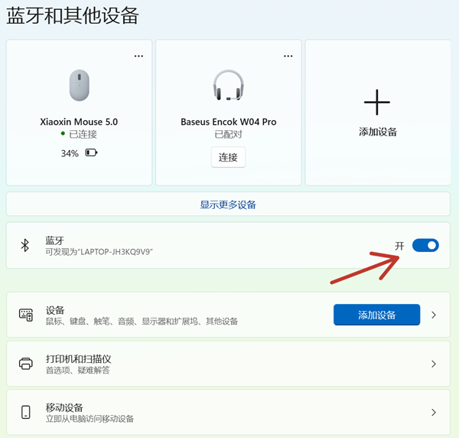Click the keyboard and mouse devices icon
459x438 pixels.
(x=26, y=315)
